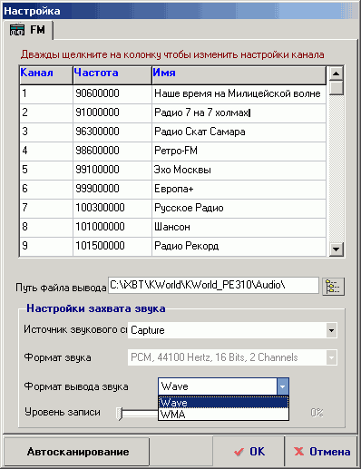Open the Формат звука dropdown arrow

331,357
